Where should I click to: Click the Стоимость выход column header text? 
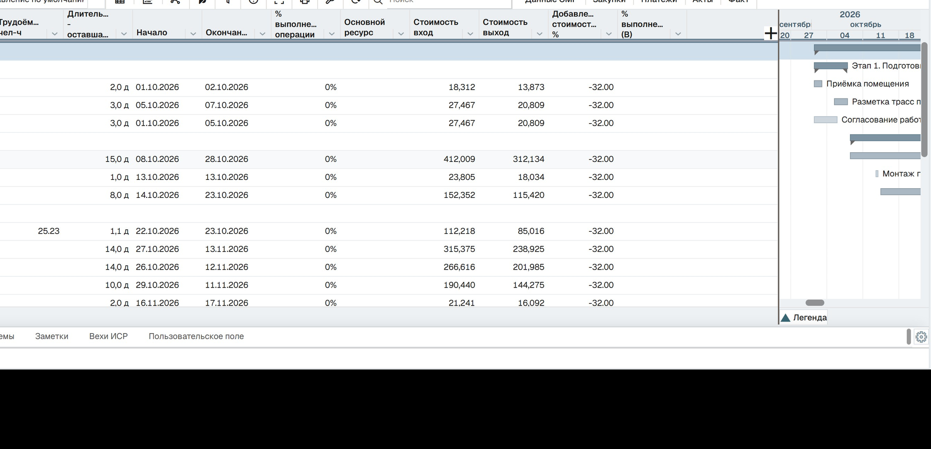coord(505,27)
